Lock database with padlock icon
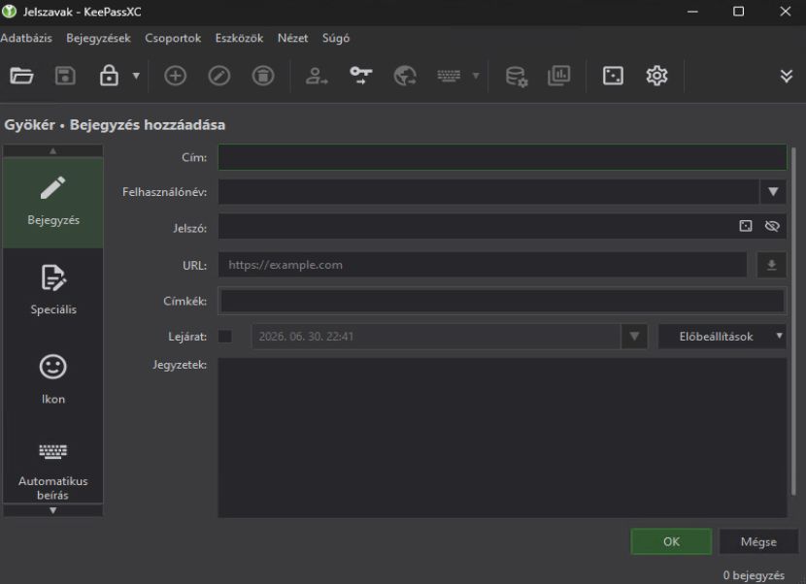Screen dimensions: 806x584 point(109,76)
